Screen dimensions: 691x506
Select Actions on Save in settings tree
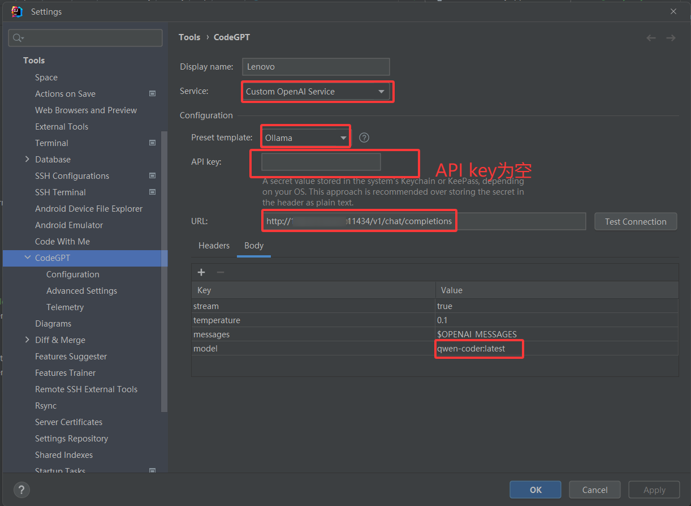click(65, 93)
